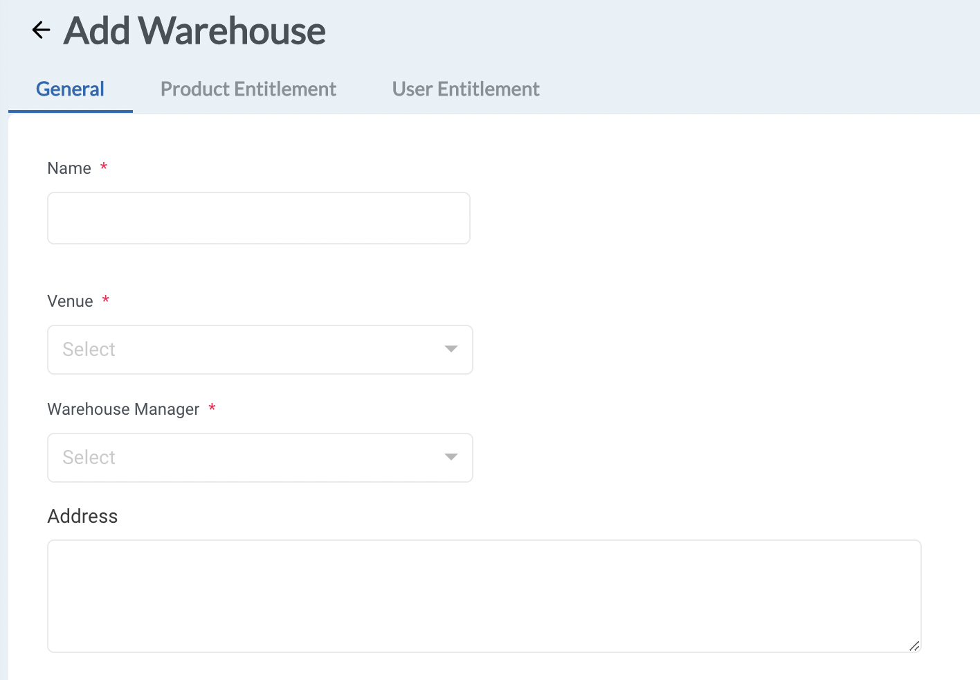Switch to the Product Entitlement tab
Image resolution: width=980 pixels, height=680 pixels.
248,89
